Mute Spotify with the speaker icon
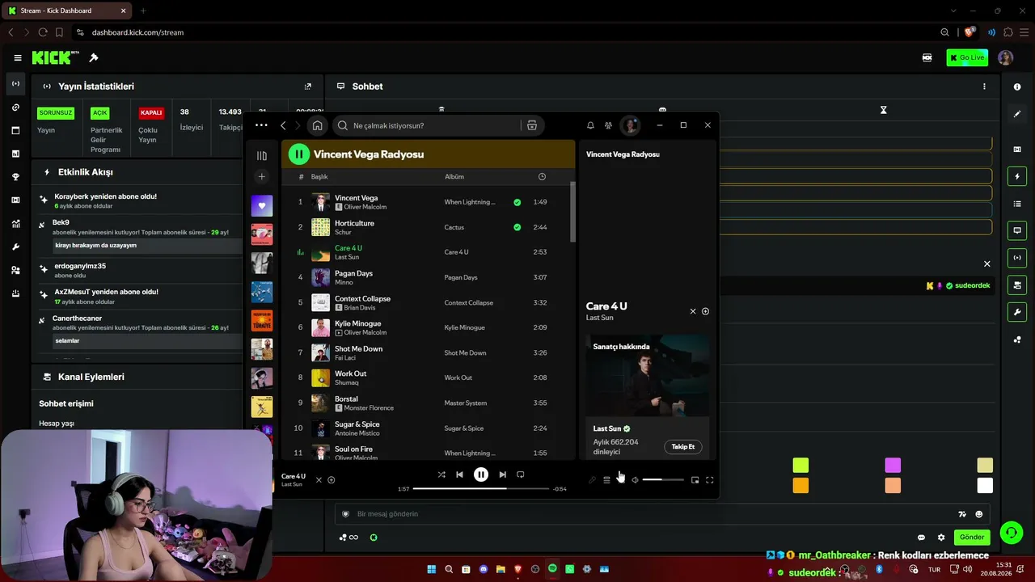The height and width of the screenshot is (582, 1035). coord(635,480)
